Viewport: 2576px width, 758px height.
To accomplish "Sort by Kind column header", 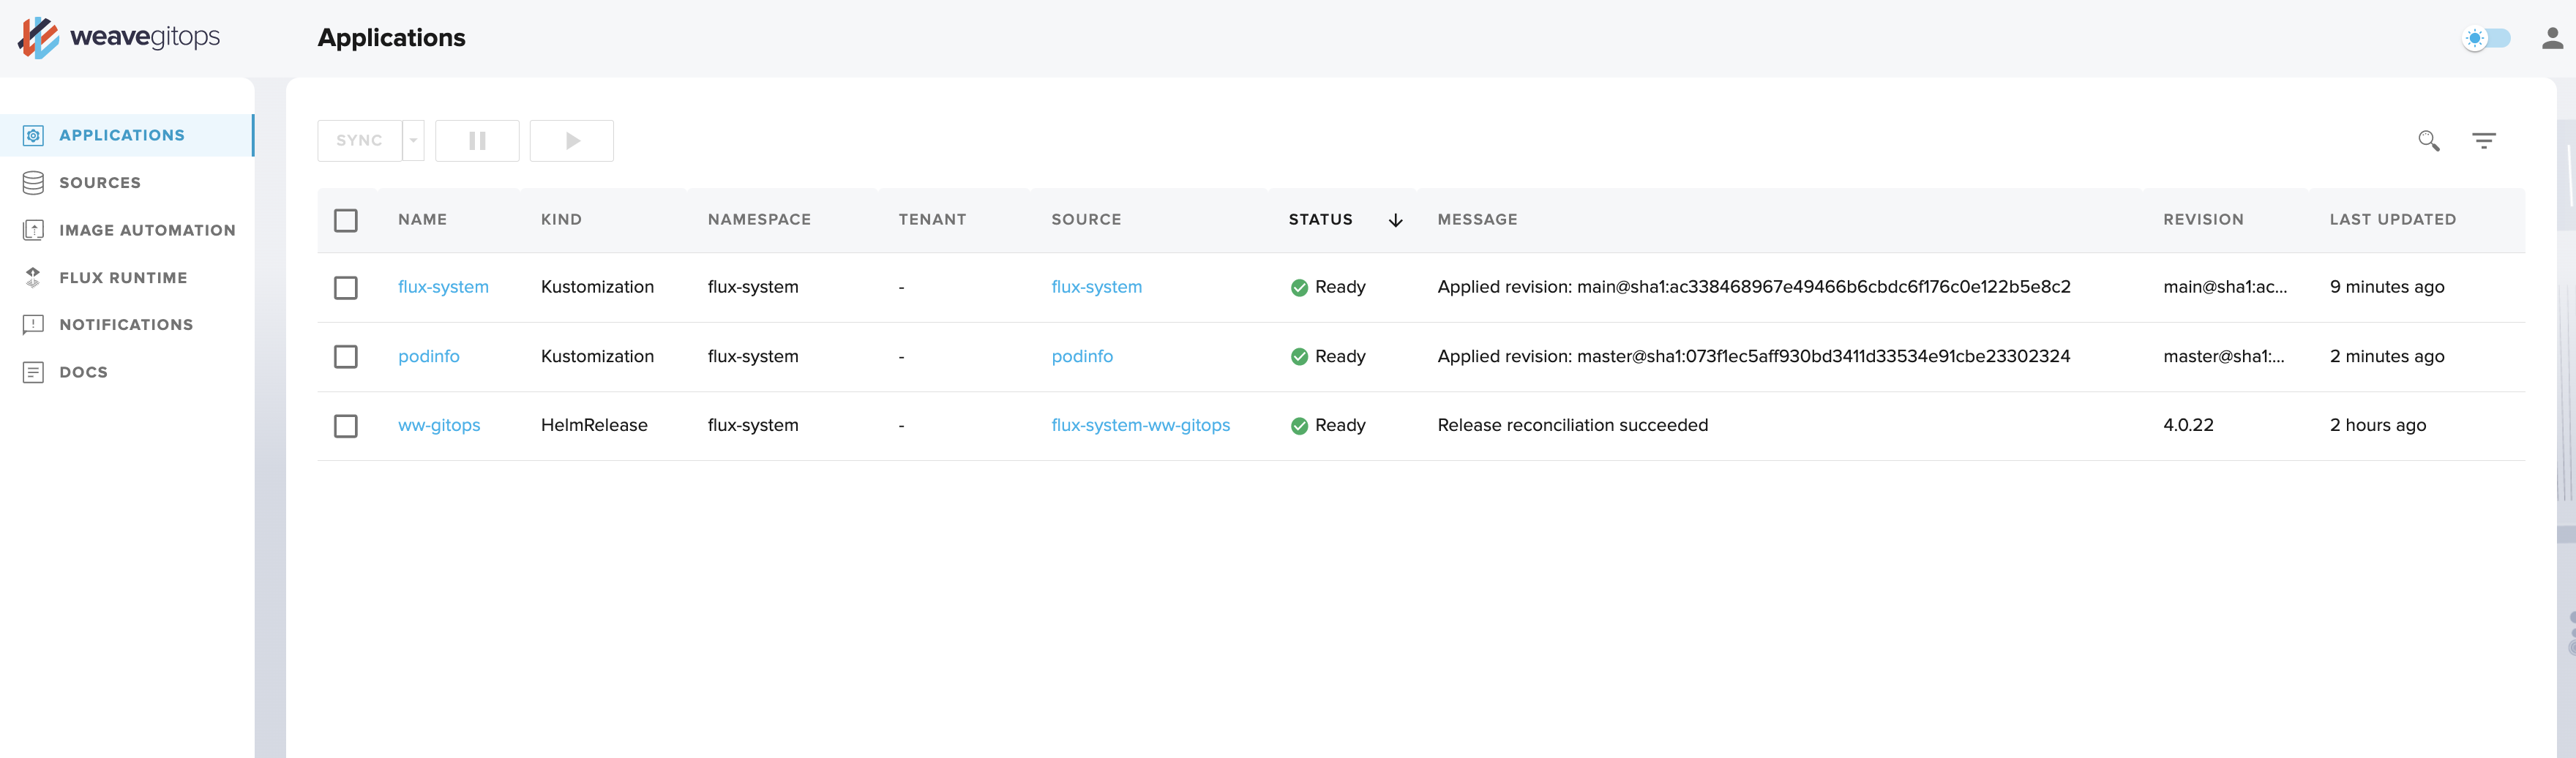I will (561, 219).
